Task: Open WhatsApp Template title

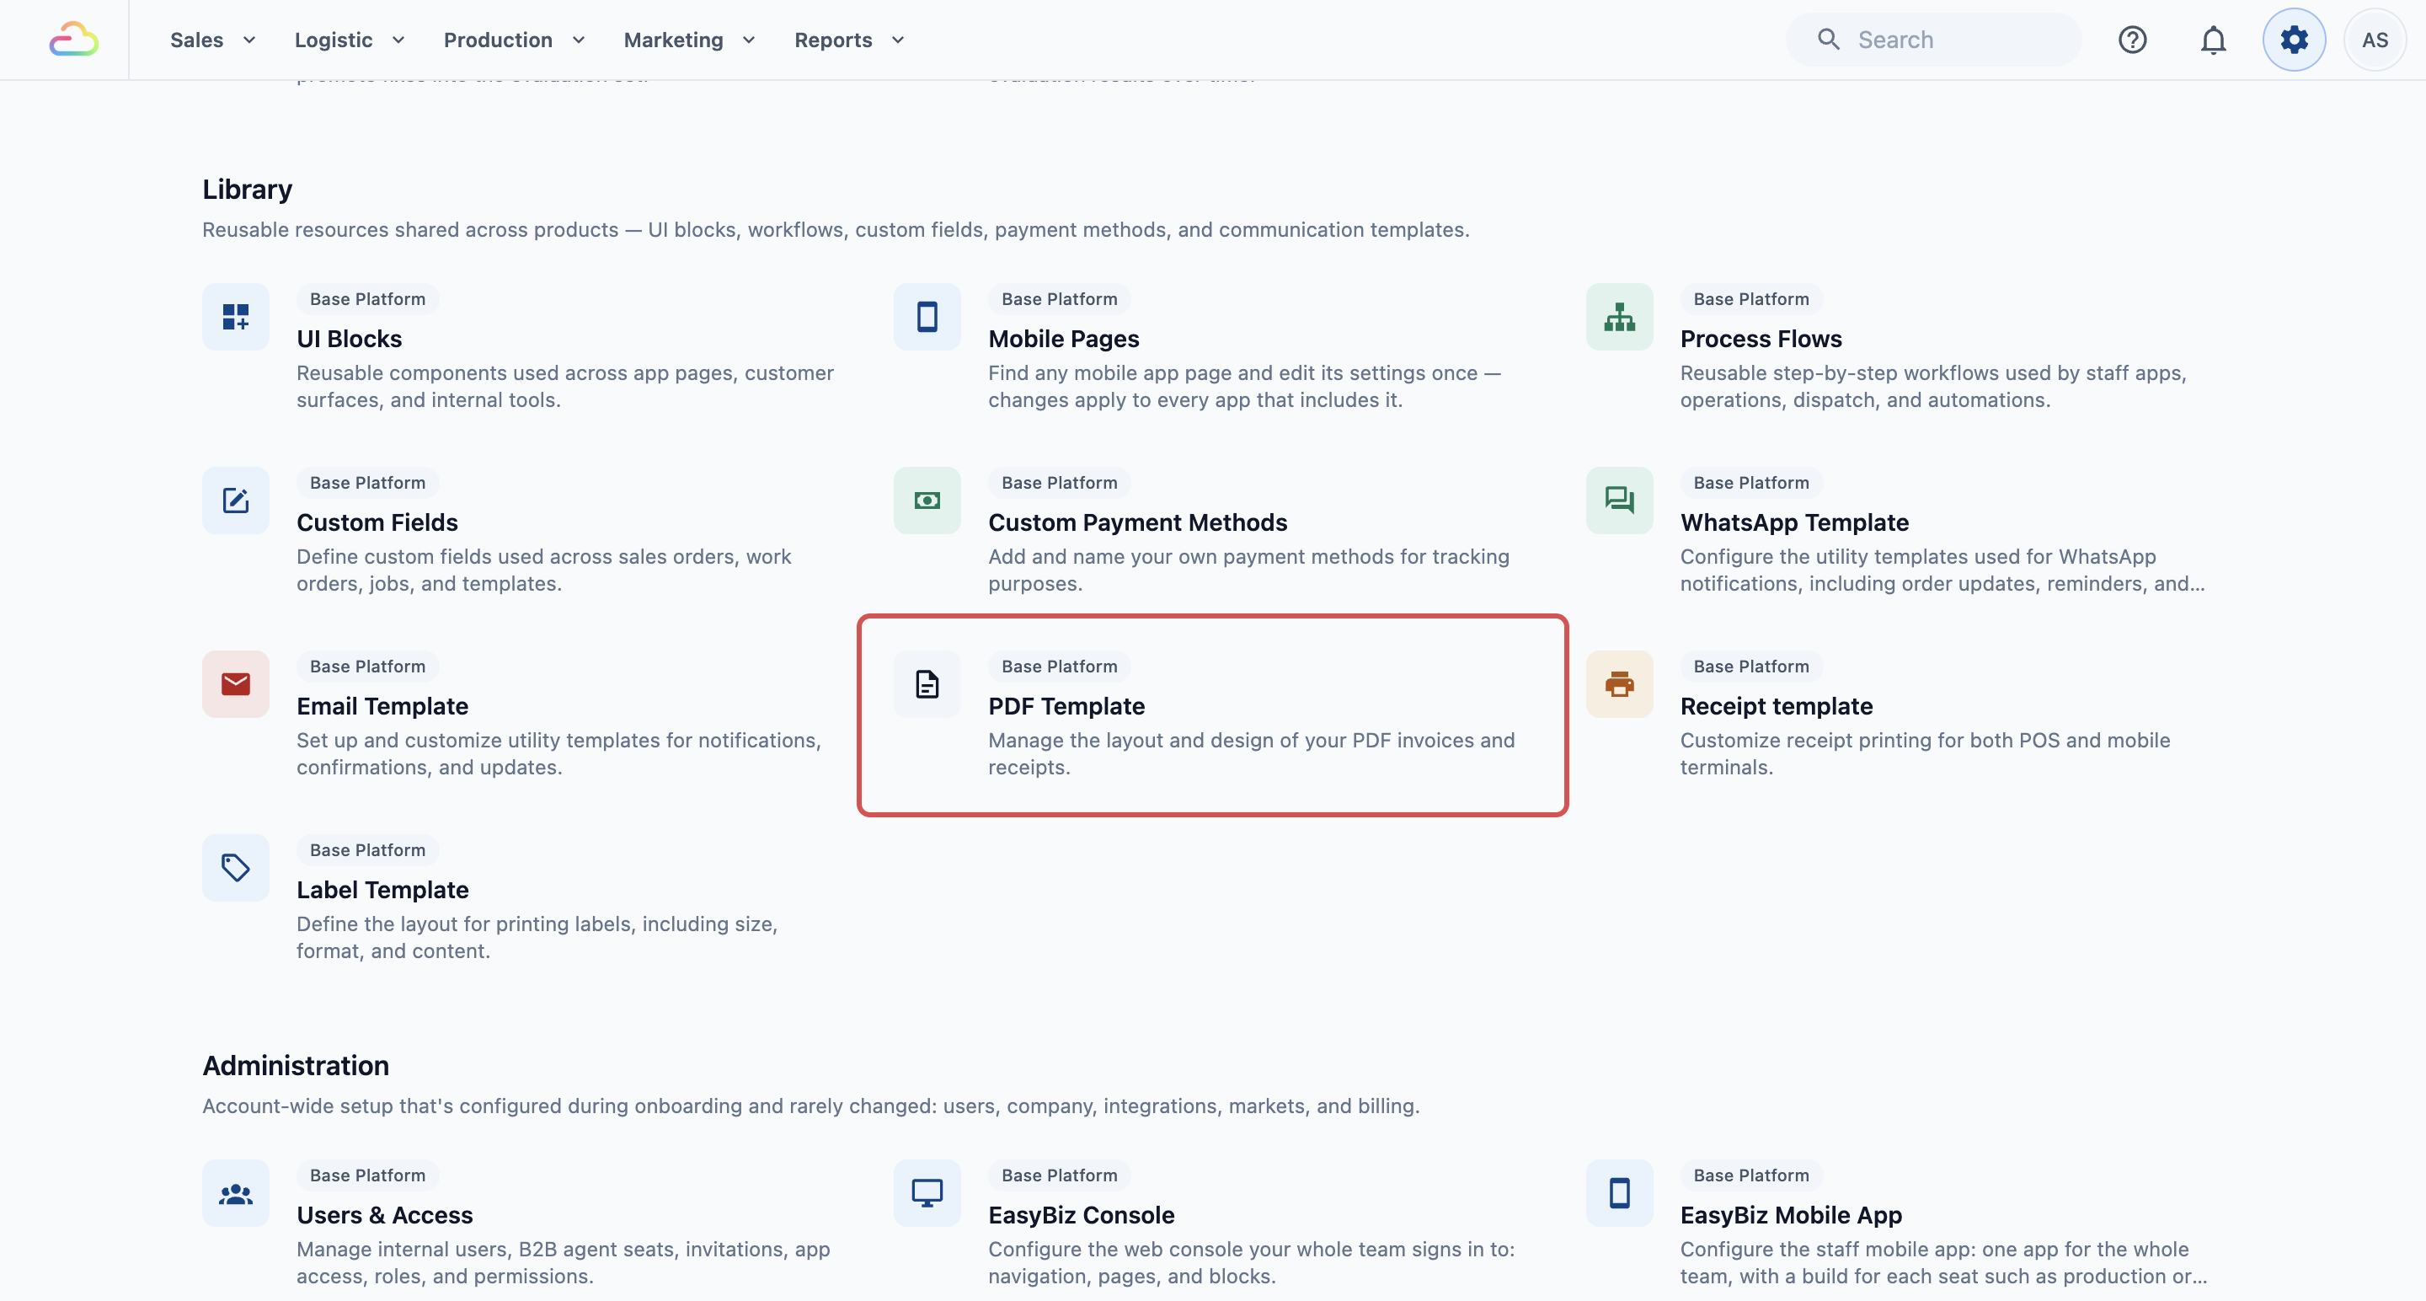Action: [1794, 523]
